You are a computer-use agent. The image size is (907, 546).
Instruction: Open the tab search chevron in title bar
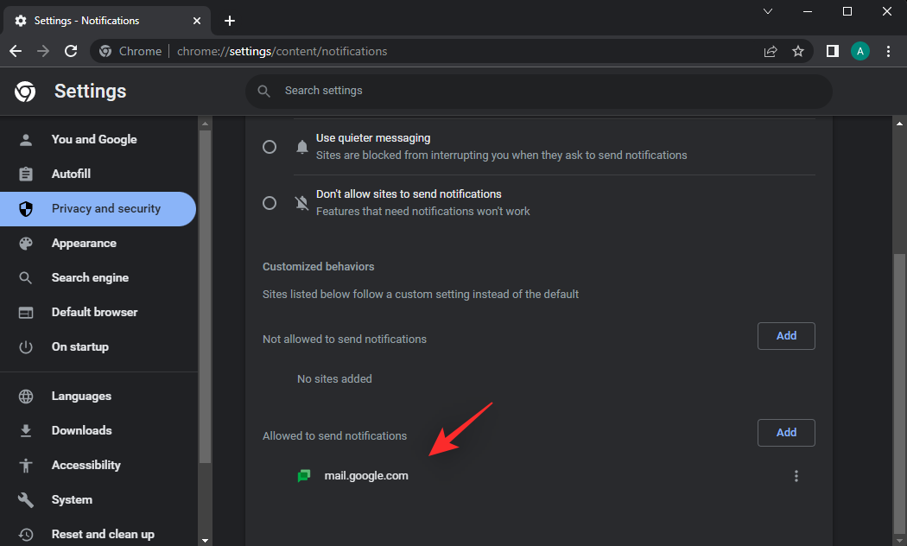768,11
